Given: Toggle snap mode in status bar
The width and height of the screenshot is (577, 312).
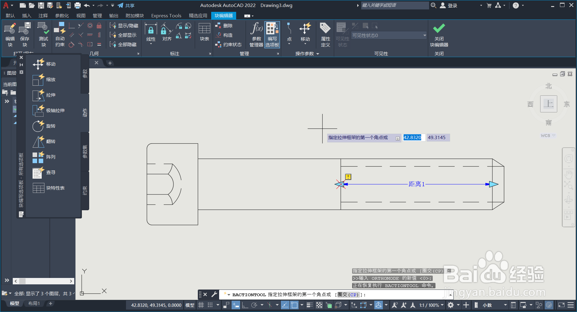Looking at the screenshot, I should 210,305.
